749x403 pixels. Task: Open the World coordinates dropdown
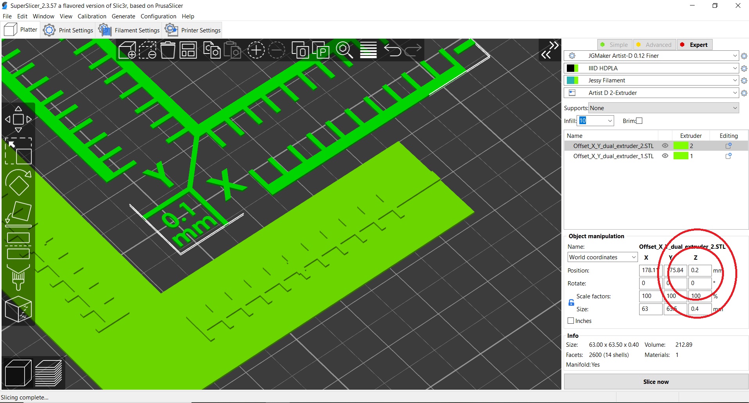[602, 257]
